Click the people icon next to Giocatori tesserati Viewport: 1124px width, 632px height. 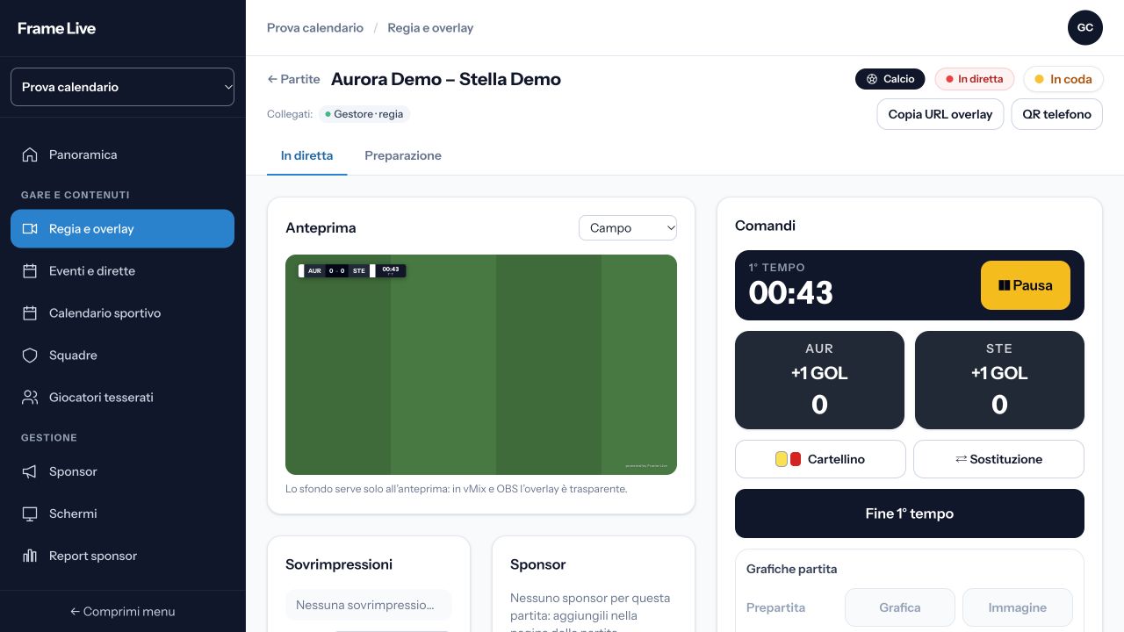click(30, 398)
